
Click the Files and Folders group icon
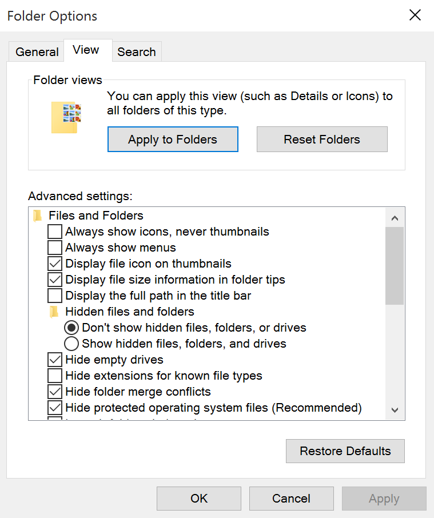pyautogui.click(x=38, y=216)
